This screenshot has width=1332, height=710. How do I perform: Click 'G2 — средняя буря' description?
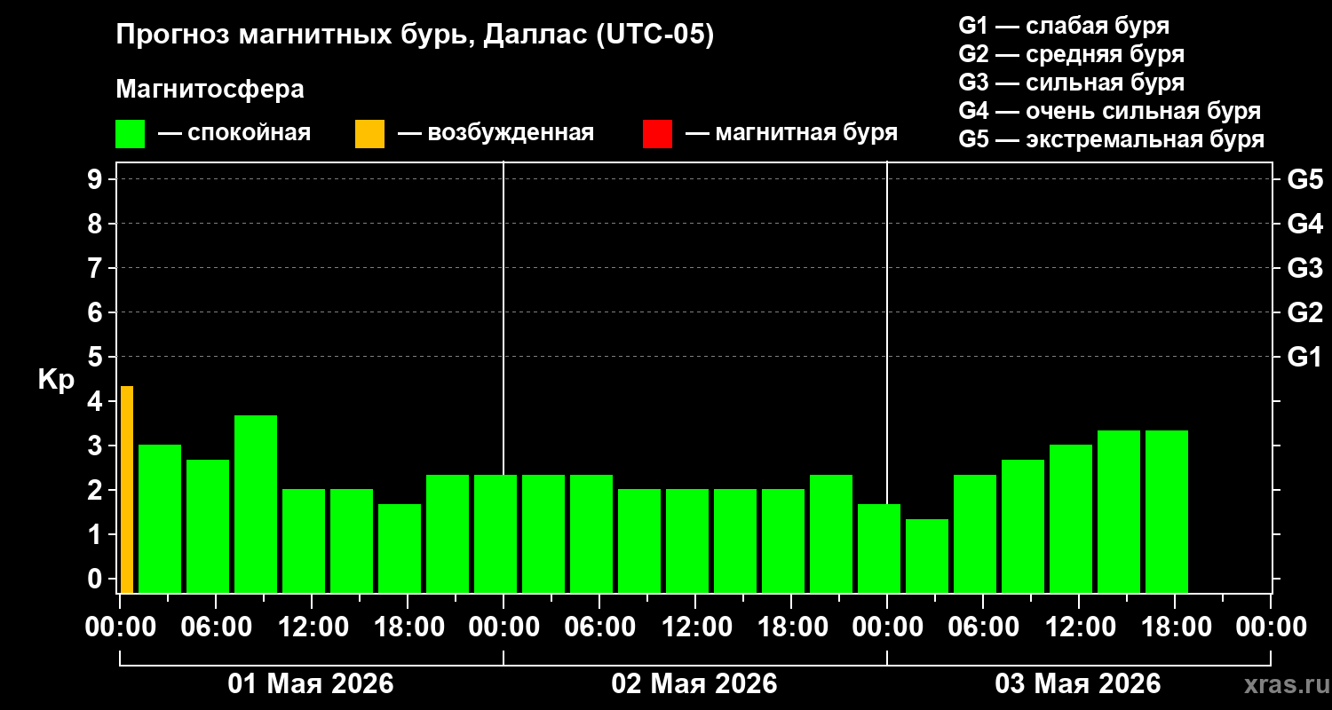coord(1072,54)
